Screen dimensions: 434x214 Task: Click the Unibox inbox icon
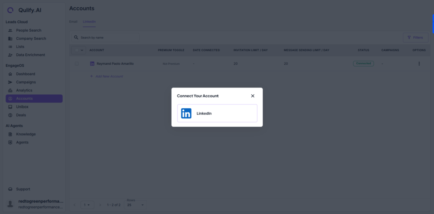[x=10, y=107]
